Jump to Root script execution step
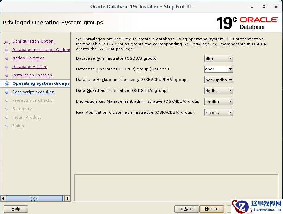Screen dimensions: 283x214 [x=33, y=92]
